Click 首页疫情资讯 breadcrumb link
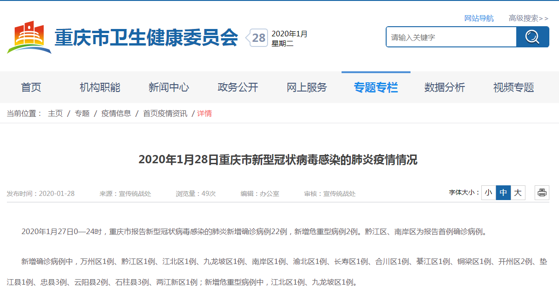The width and height of the screenshot is (559, 304). (x=165, y=113)
